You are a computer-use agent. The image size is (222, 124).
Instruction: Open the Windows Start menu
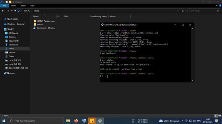(4, 121)
